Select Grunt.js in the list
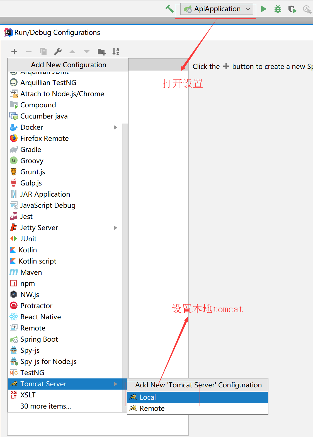The image size is (313, 437). (x=65, y=172)
